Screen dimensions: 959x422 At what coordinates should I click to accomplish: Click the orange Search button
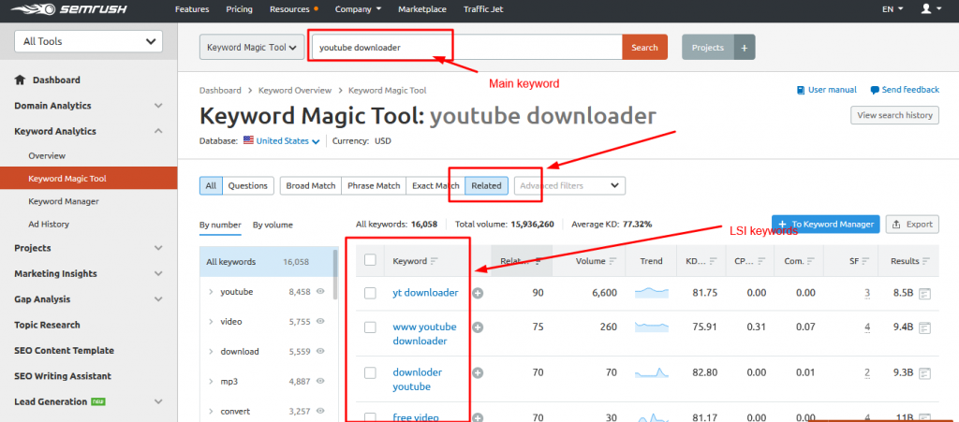644,47
